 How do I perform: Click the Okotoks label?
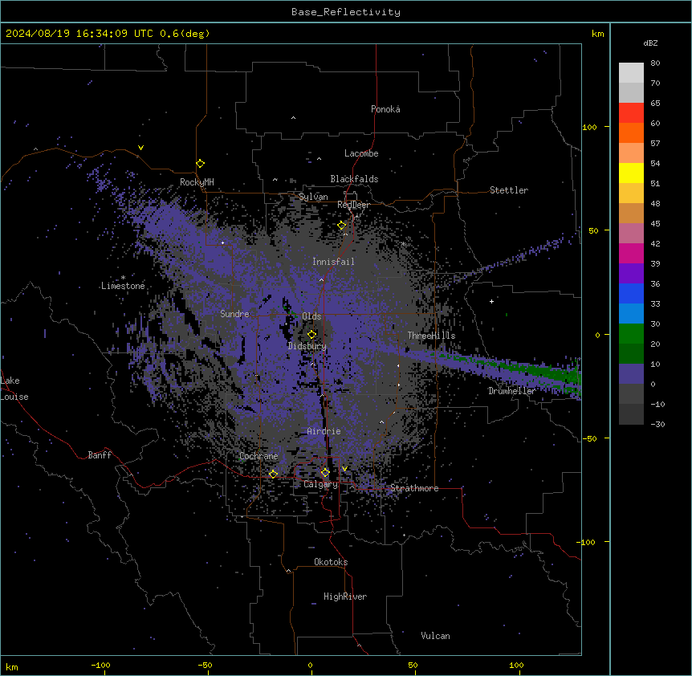331,562
